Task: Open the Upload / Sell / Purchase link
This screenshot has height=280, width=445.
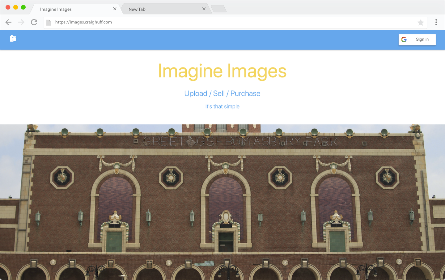Action: (222, 93)
